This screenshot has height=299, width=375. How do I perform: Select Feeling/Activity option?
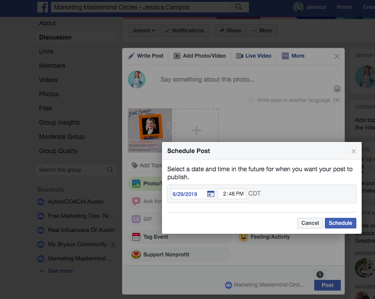(287, 237)
